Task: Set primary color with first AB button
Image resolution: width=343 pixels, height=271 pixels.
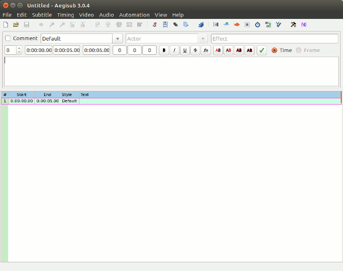Action: pyautogui.click(x=218, y=50)
